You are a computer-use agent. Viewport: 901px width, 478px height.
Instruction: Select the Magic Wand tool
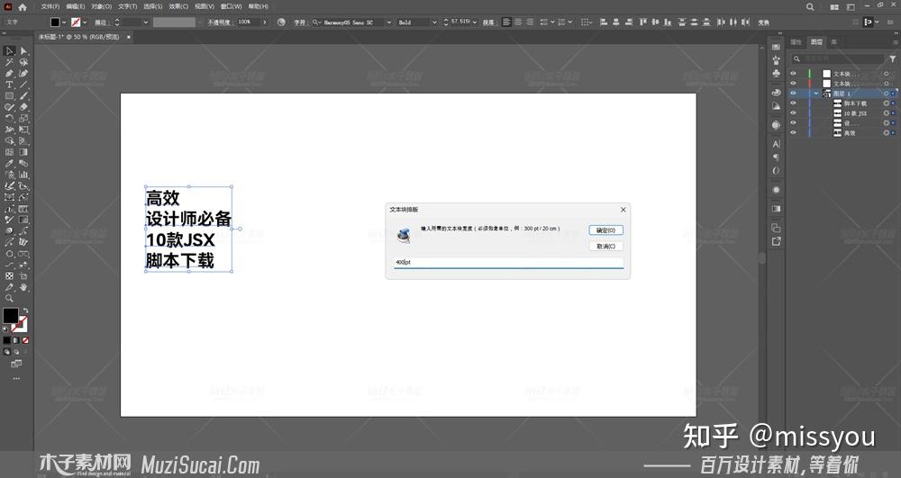coord(10,62)
